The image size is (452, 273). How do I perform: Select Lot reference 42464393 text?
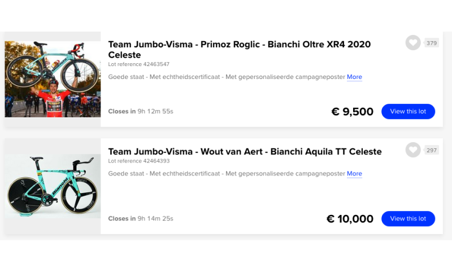(x=138, y=161)
